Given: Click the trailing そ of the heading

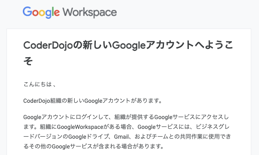Looking at the screenshot, I should tap(28, 61).
